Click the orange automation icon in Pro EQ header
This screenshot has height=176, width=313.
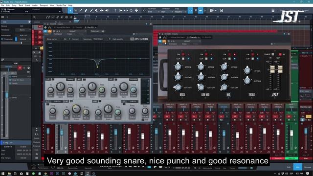click(x=49, y=31)
